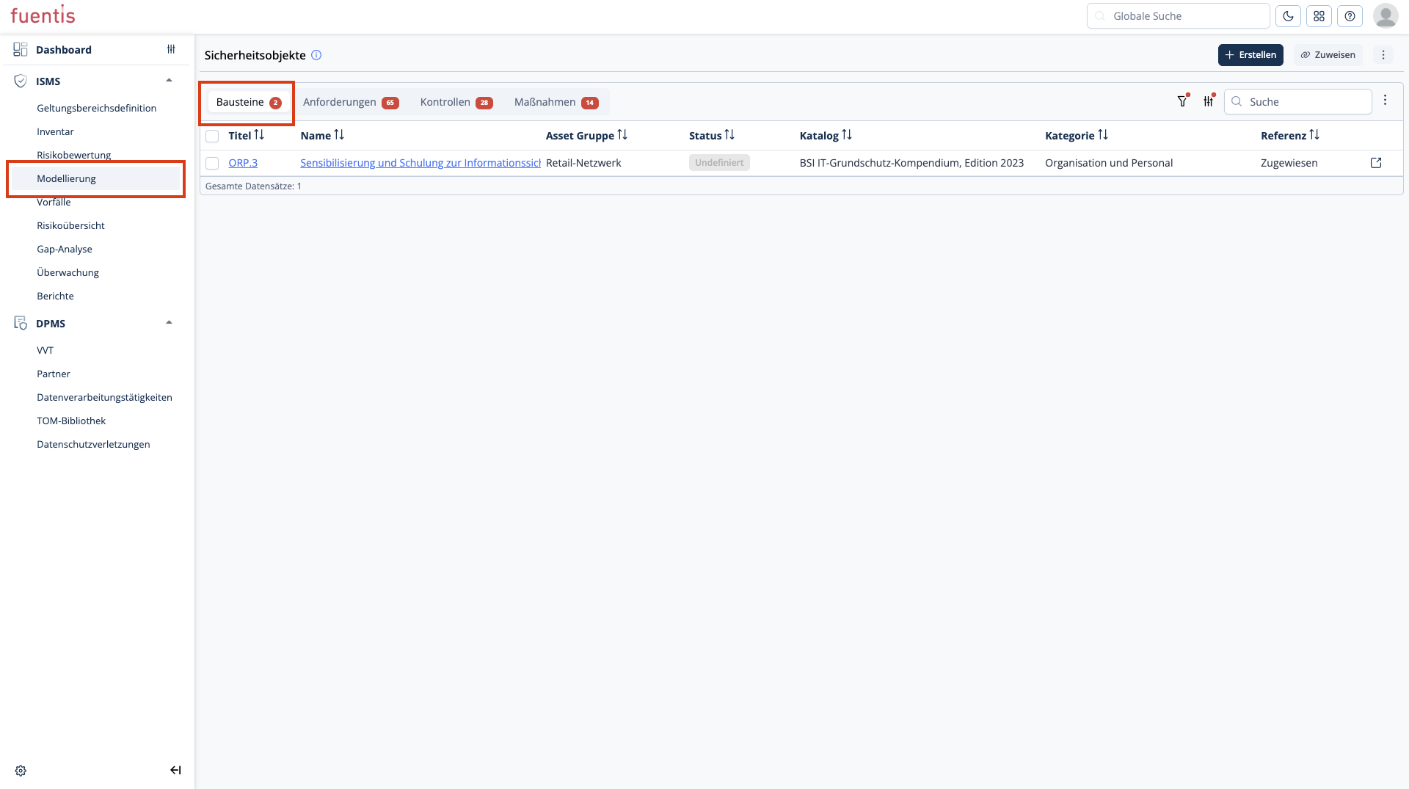1409x789 pixels.
Task: Click the Retail-Netzwerk asset group cell
Action: [x=583, y=163]
